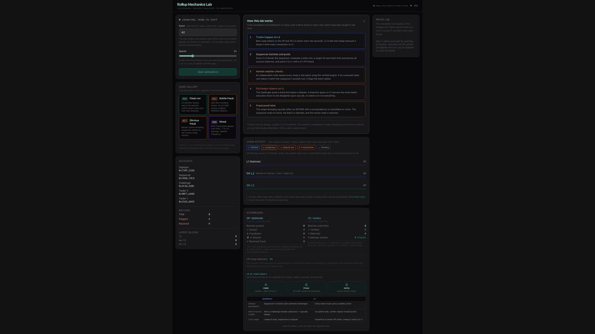The image size is (595, 334).
Task: Launch the #99 Mixed demo card
Action: pyautogui.click(x=223, y=128)
